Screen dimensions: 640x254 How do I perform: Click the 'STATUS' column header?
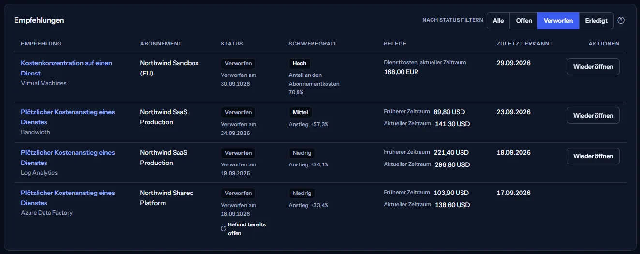[232, 44]
